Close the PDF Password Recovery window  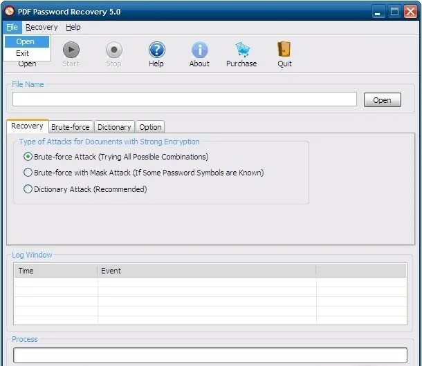(411, 12)
